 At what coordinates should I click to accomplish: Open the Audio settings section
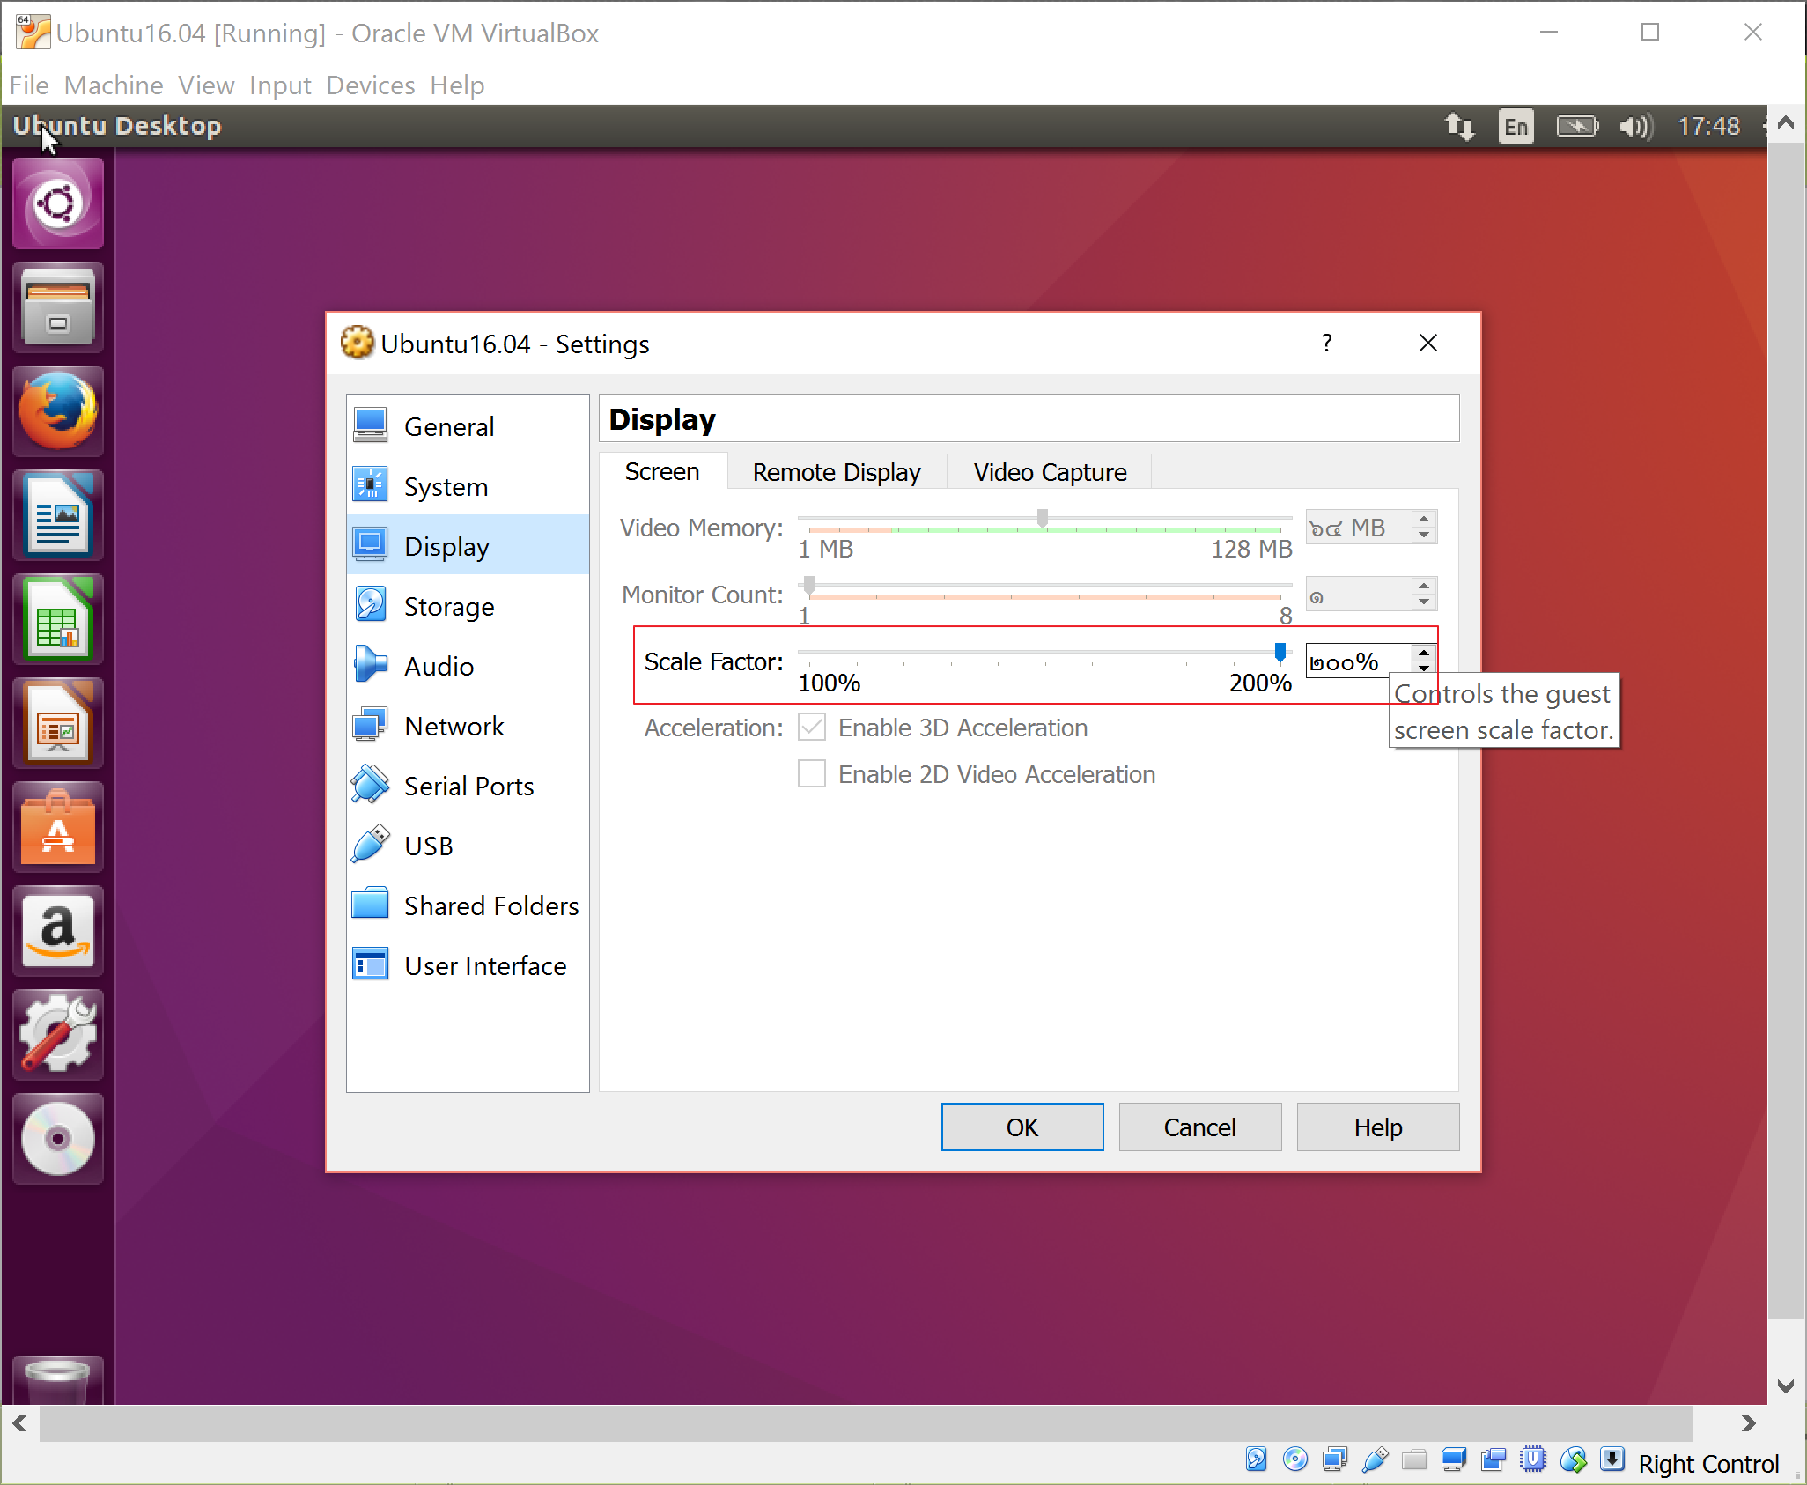[x=438, y=665]
